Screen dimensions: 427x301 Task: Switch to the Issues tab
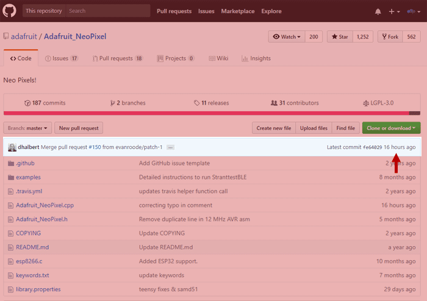(x=62, y=58)
